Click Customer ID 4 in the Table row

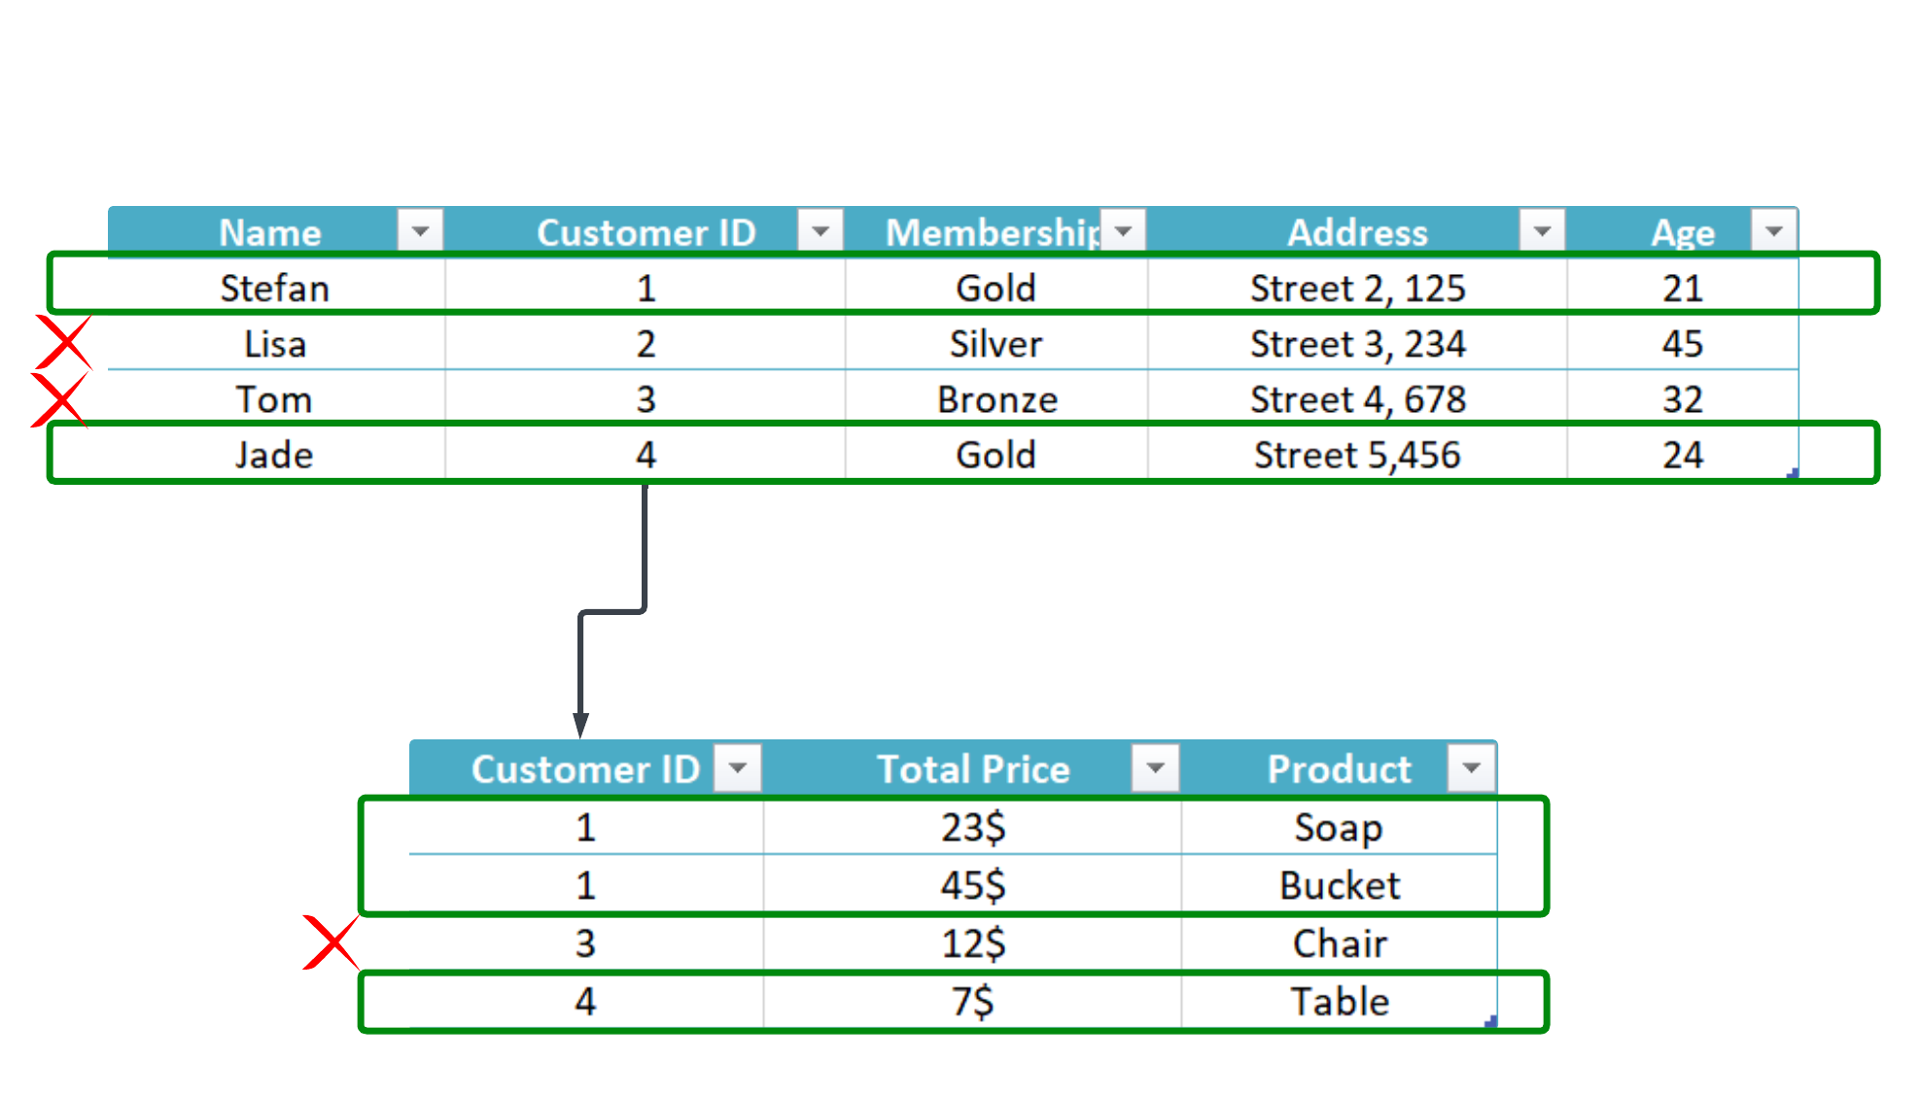[585, 1001]
